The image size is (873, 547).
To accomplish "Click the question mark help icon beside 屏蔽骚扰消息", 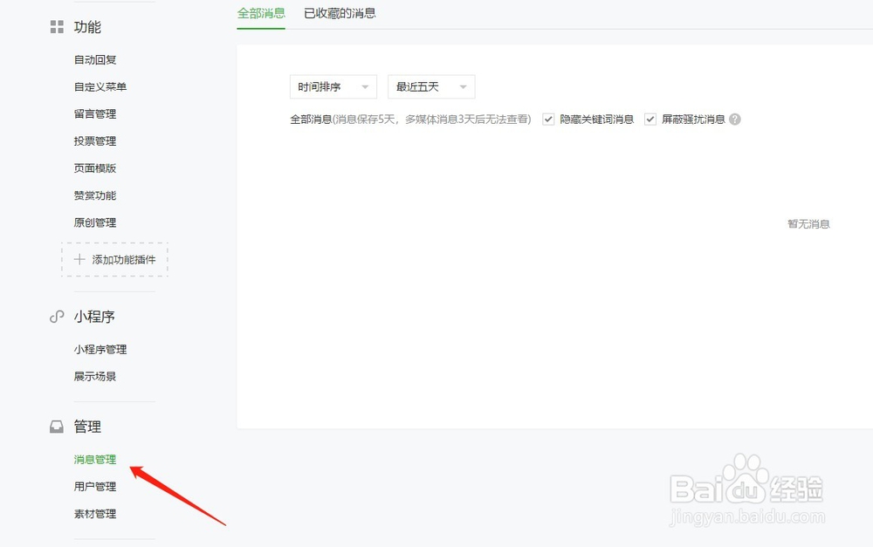I will coord(735,119).
